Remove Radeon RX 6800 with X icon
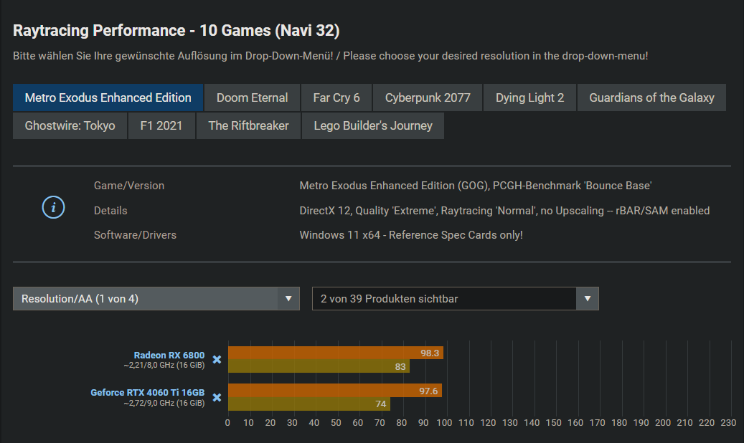The image size is (744, 443). point(217,360)
